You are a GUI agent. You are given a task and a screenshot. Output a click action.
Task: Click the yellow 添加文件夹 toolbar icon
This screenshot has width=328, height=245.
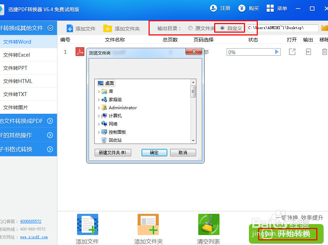pos(107,28)
